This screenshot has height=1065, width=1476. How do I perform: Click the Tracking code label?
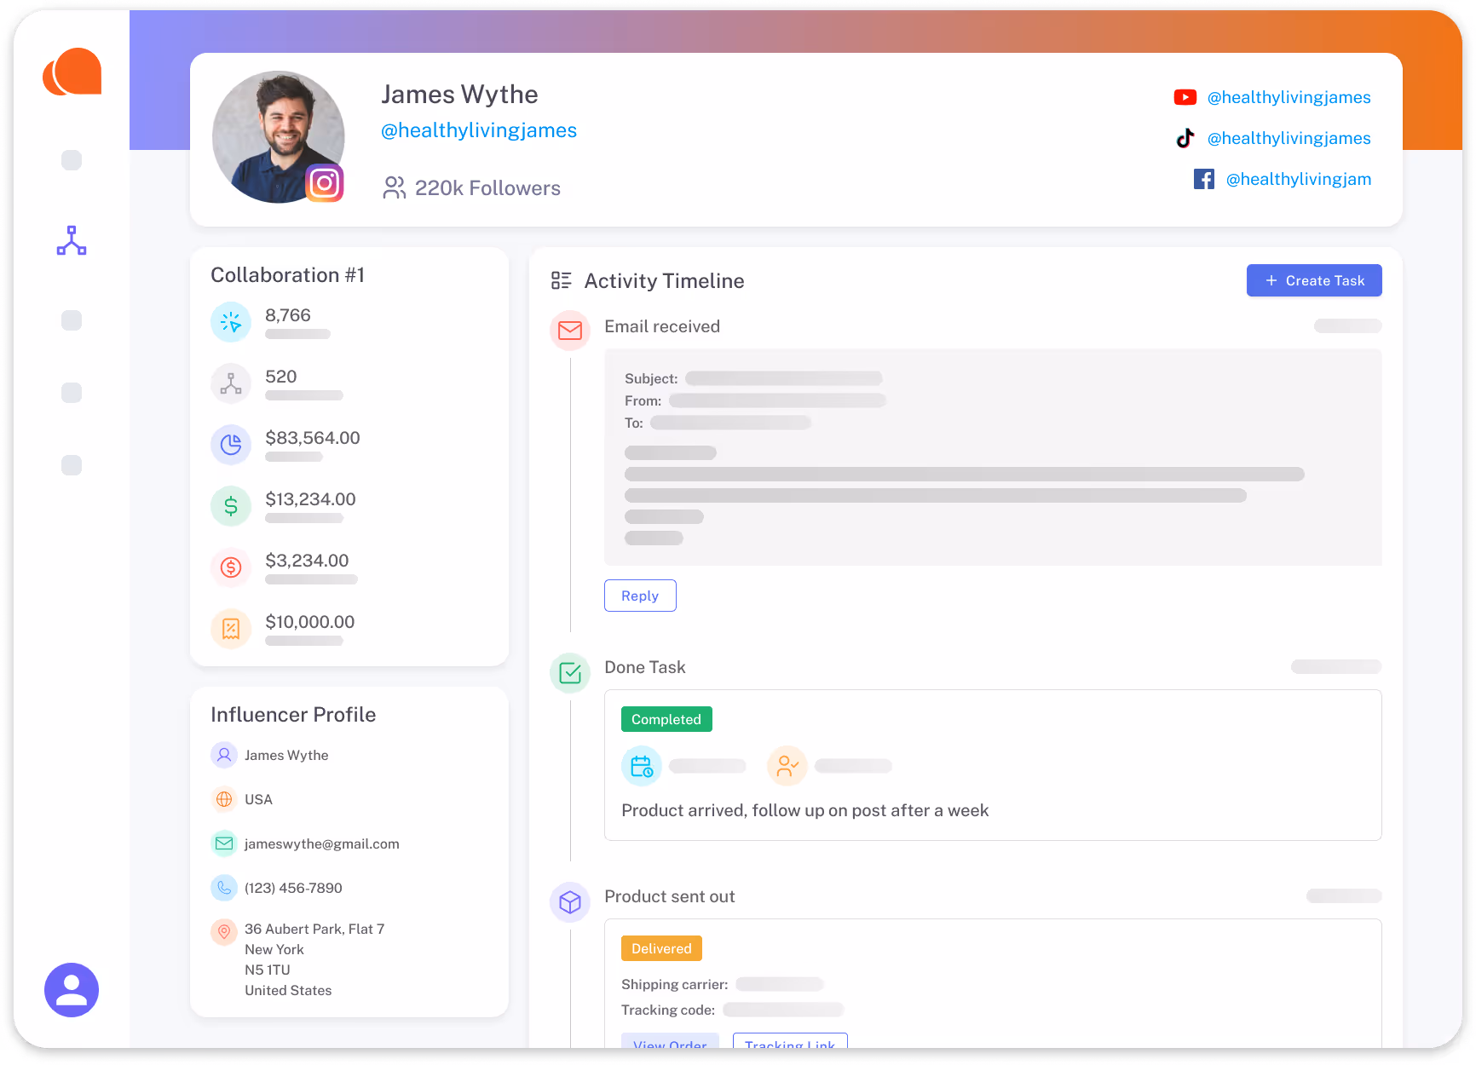(x=668, y=1010)
